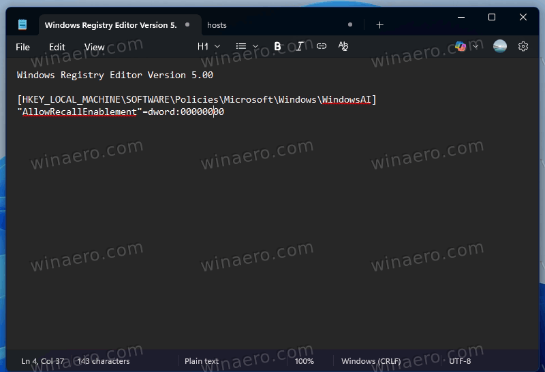This screenshot has height=372, width=545.
Task: Click the 100% zoom level indicator
Action: [x=305, y=361]
